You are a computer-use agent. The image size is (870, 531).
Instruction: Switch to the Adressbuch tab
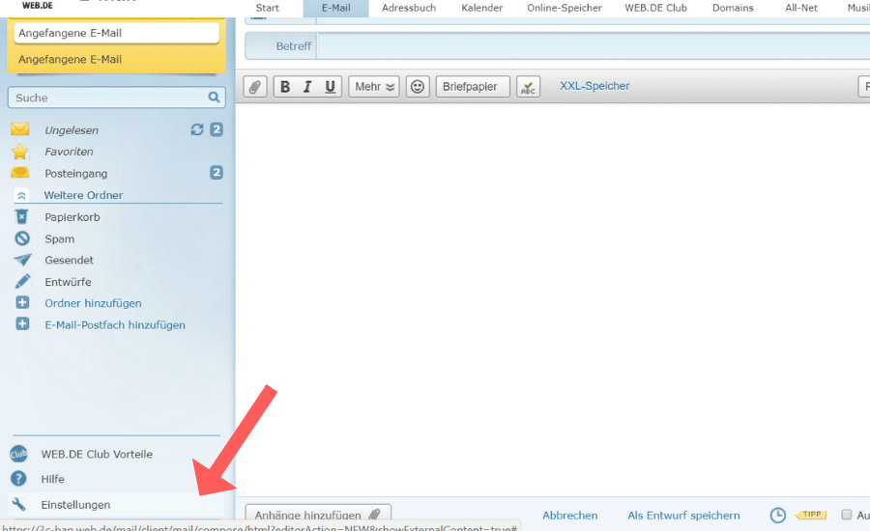pyautogui.click(x=408, y=8)
